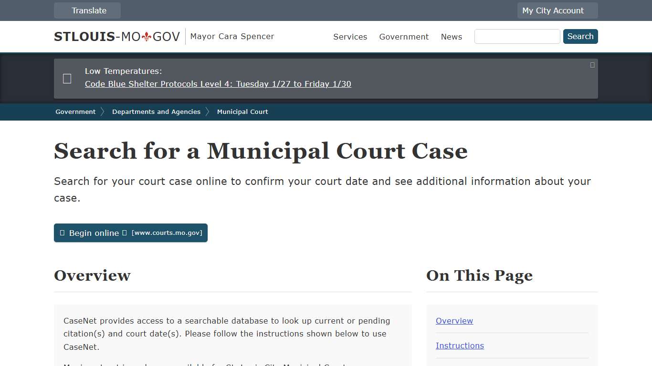
Task: Dismiss the alert banner via its corner icon
Action: [x=592, y=65]
